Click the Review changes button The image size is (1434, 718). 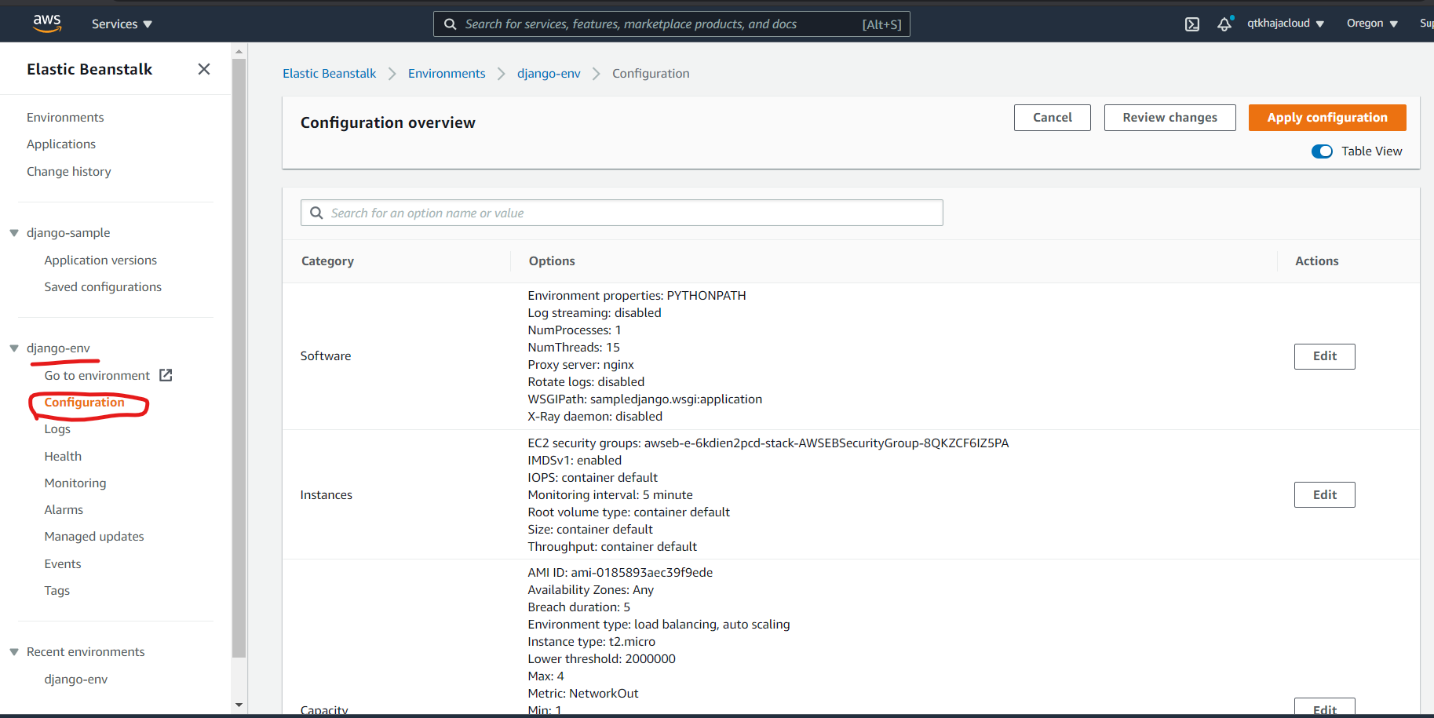(1169, 118)
